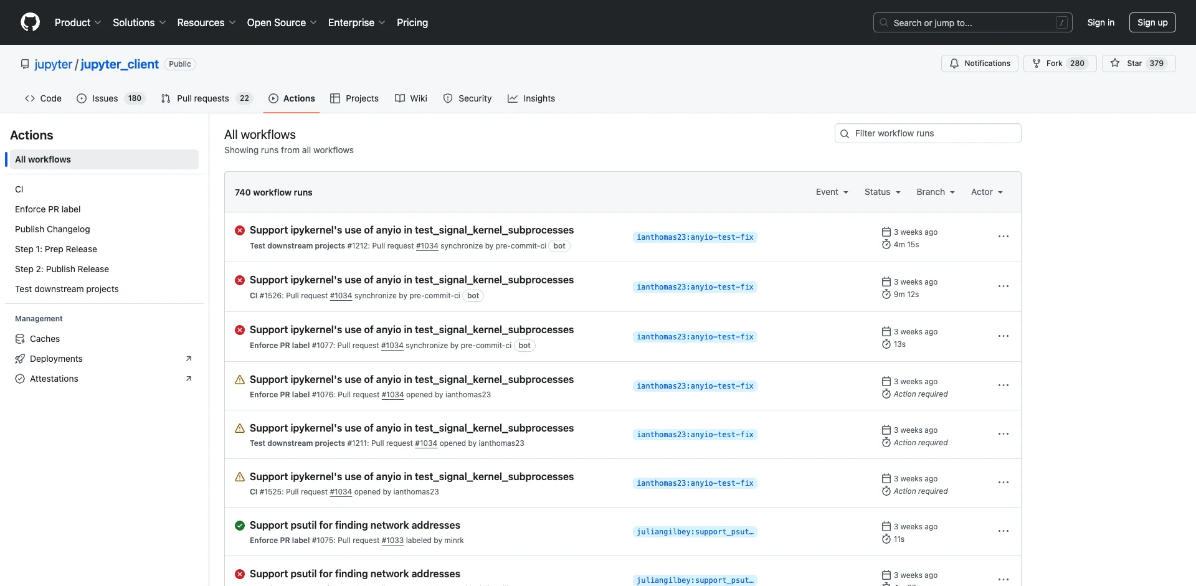This screenshot has width=1196, height=586.
Task: Select Test downstream projects workflow
Action: tap(104, 289)
